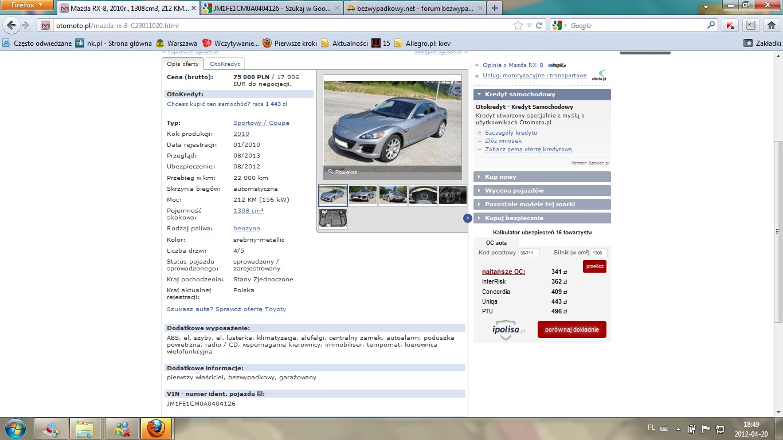Click the round arrow next to thumbnails
The width and height of the screenshot is (783, 440).
click(468, 218)
